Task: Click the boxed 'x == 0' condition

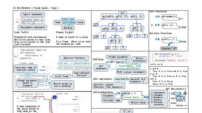Action: click(181, 98)
